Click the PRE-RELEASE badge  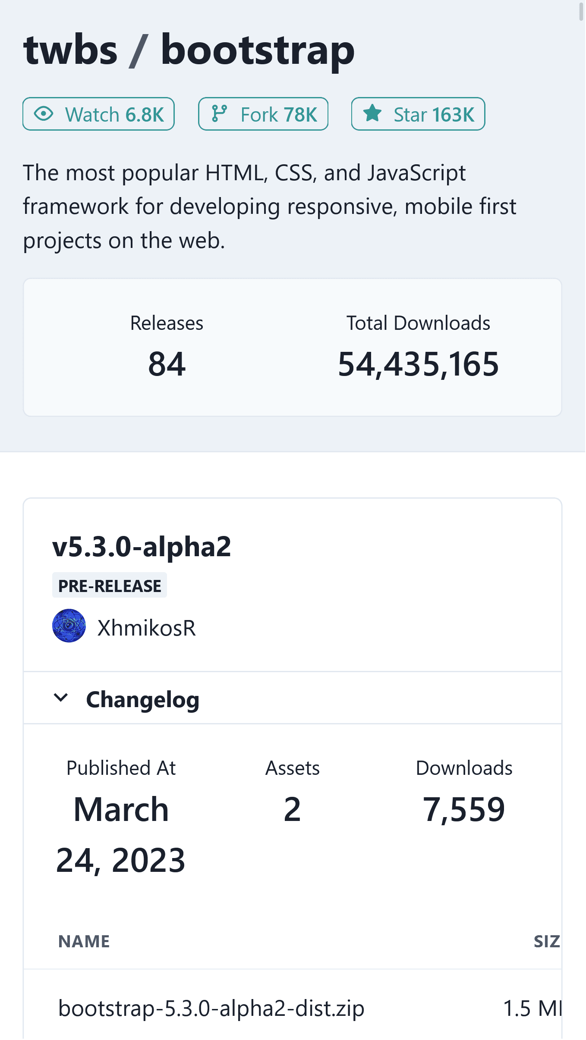coord(109,585)
